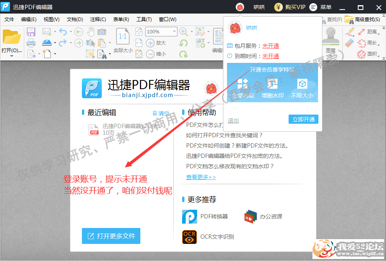The width and height of the screenshot is (386, 261).
Task: Click the Email envelope icon
Action: (x=47, y=31)
